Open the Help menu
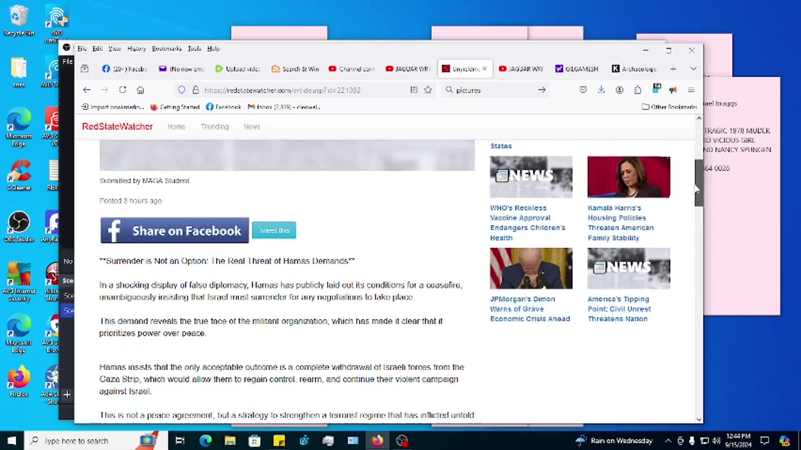This screenshot has height=450, width=801. tap(213, 49)
